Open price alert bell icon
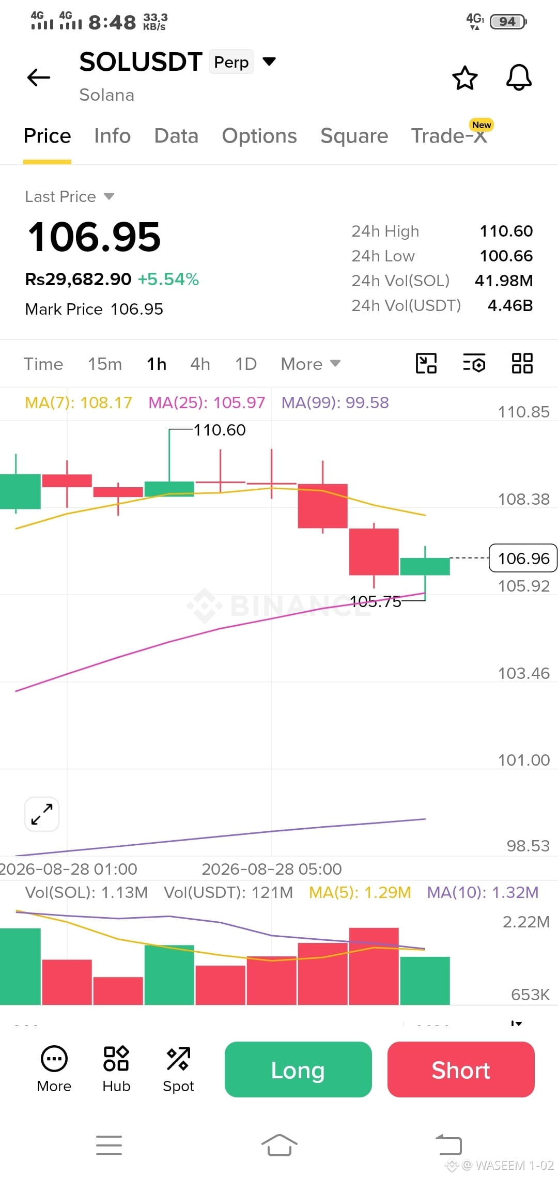This screenshot has width=558, height=1178. tap(519, 78)
